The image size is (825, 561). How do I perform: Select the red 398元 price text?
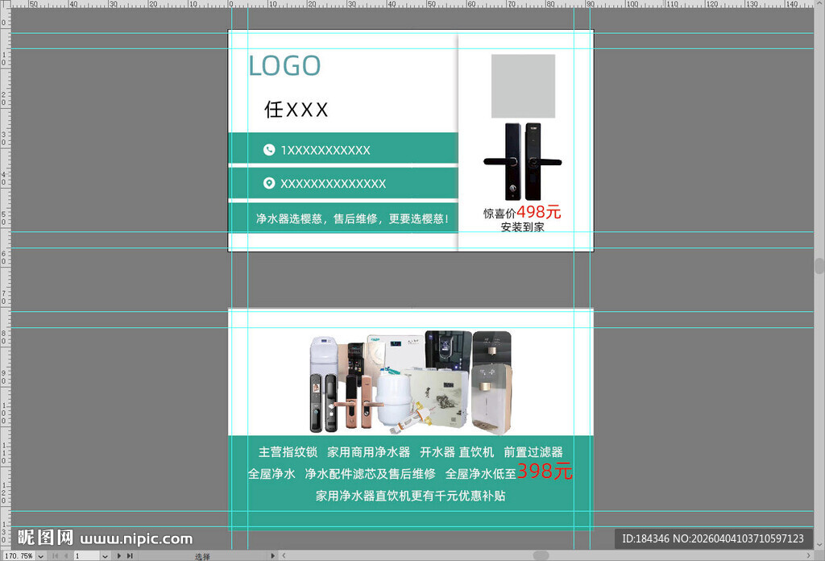tap(546, 472)
